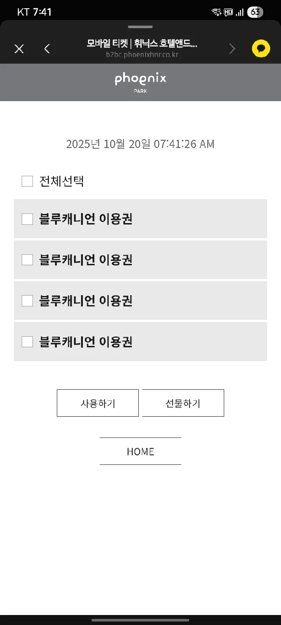
Task: Tap the b2bc.phoenixhnr.co.kr address text
Action: pyautogui.click(x=142, y=55)
